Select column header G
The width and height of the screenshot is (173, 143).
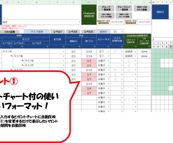(x=73, y=2)
